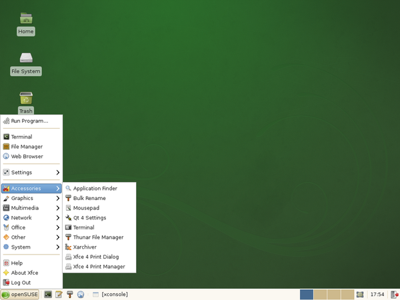Open the Trash desktop icon

tap(26, 98)
